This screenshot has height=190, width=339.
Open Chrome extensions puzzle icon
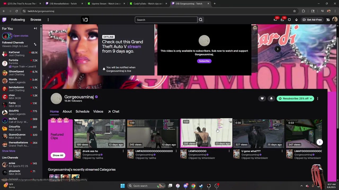coord(304,11)
